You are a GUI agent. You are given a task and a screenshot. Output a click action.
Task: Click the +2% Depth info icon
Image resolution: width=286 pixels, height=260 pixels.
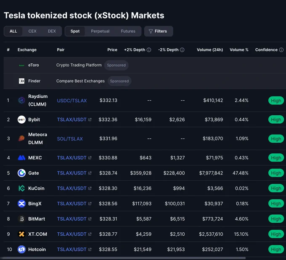[x=149, y=50]
